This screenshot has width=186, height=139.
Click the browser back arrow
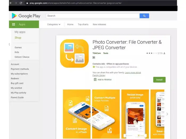[x=11, y=3]
